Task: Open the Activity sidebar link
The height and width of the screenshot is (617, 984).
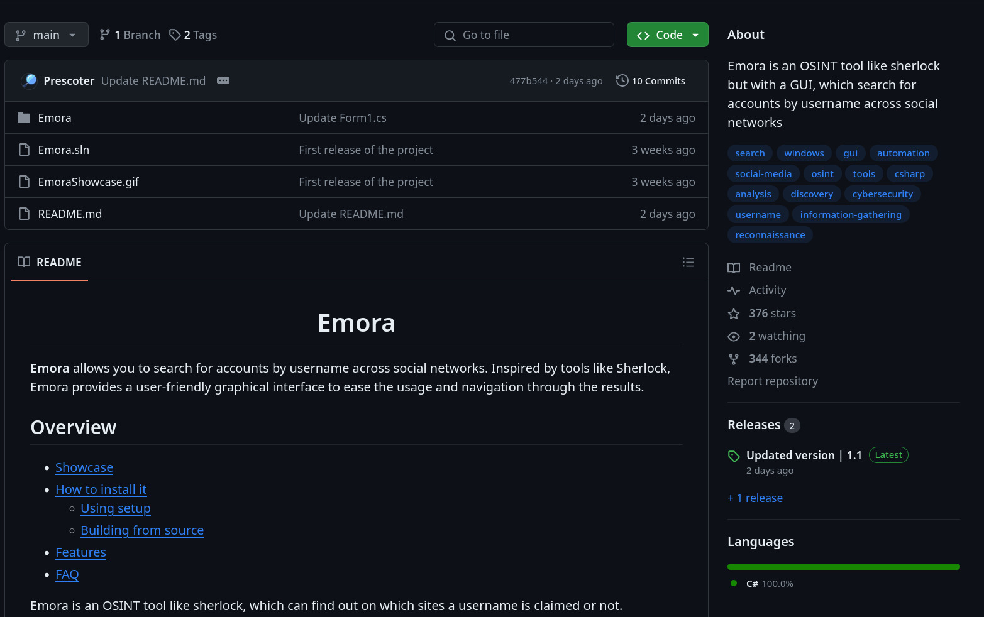Action: pos(757,290)
